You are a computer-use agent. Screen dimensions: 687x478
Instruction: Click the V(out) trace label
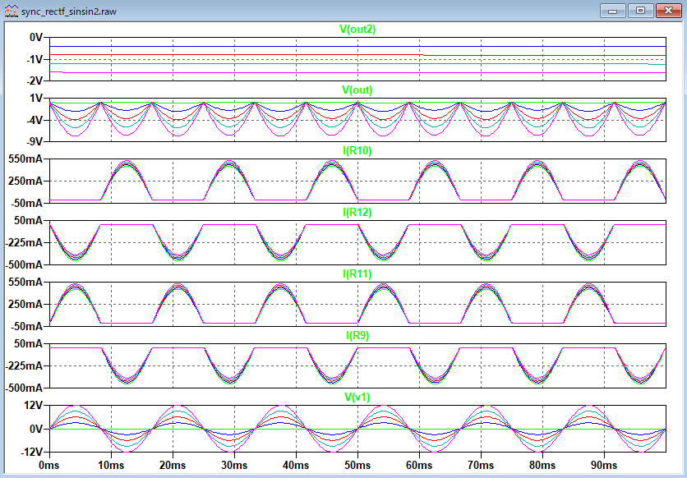(357, 90)
